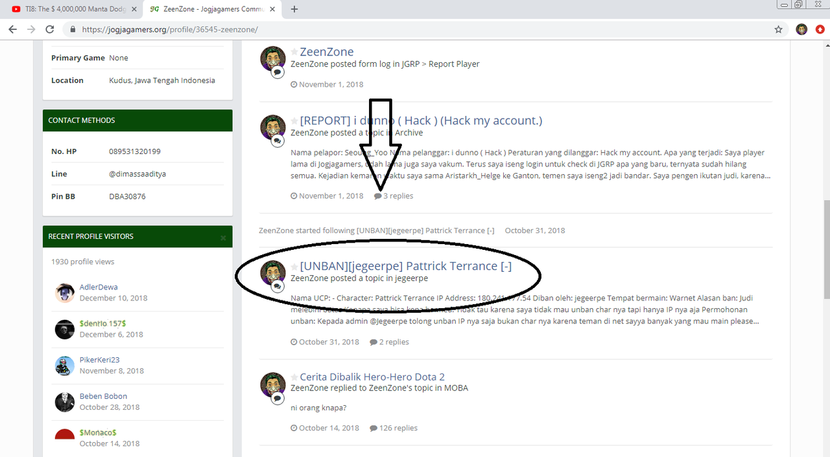Click star icon beside REPORT topic title
The height and width of the screenshot is (457, 830).
(294, 121)
